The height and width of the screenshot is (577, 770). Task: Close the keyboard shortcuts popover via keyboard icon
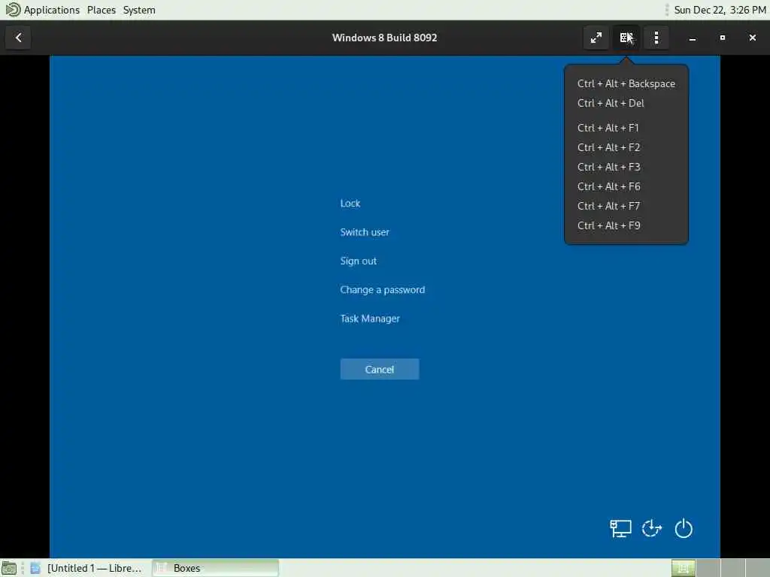click(x=626, y=38)
